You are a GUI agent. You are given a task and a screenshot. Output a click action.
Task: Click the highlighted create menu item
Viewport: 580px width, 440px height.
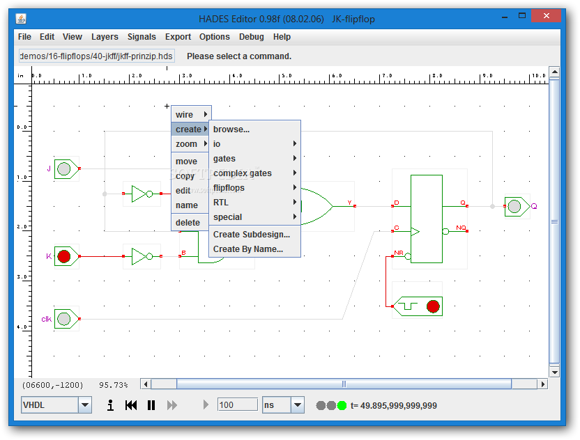point(190,129)
